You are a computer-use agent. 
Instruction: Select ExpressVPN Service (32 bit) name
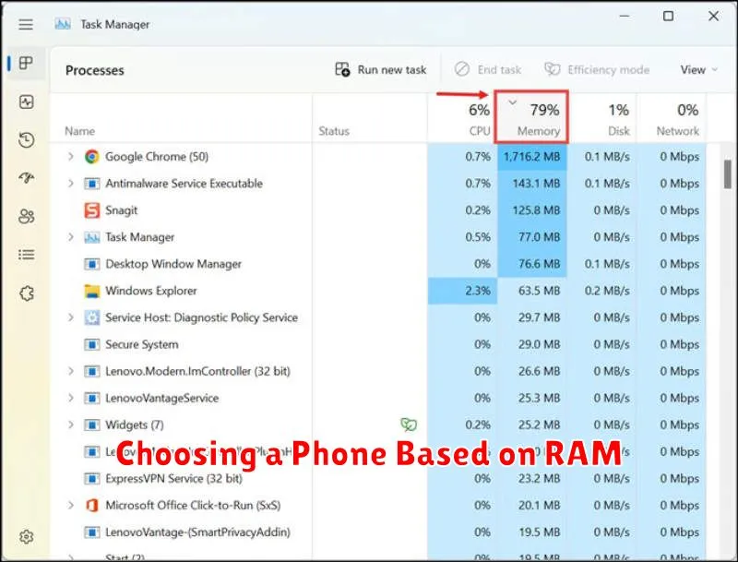pos(173,479)
